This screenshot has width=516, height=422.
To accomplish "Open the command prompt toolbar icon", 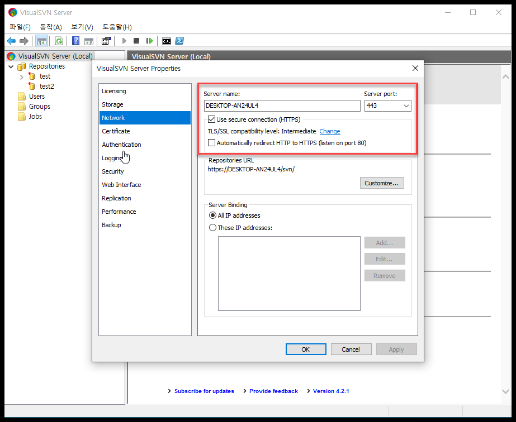I will pos(167,41).
